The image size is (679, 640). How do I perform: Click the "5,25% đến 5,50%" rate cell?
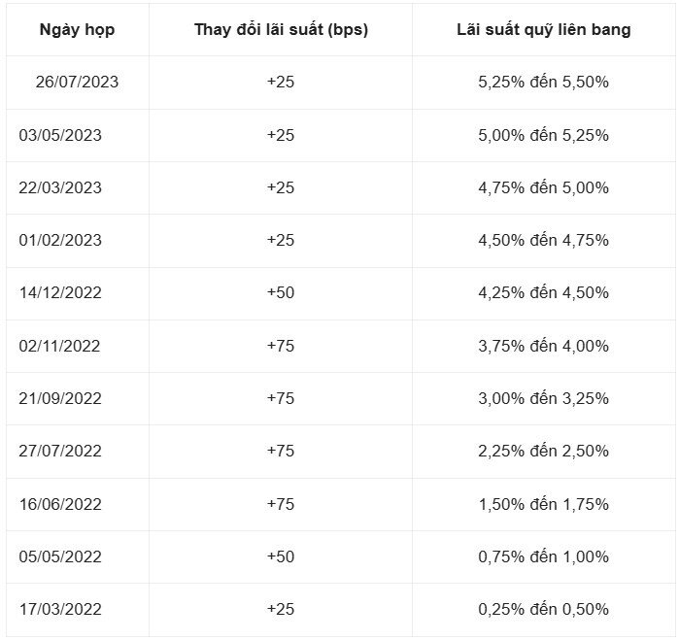tap(543, 83)
